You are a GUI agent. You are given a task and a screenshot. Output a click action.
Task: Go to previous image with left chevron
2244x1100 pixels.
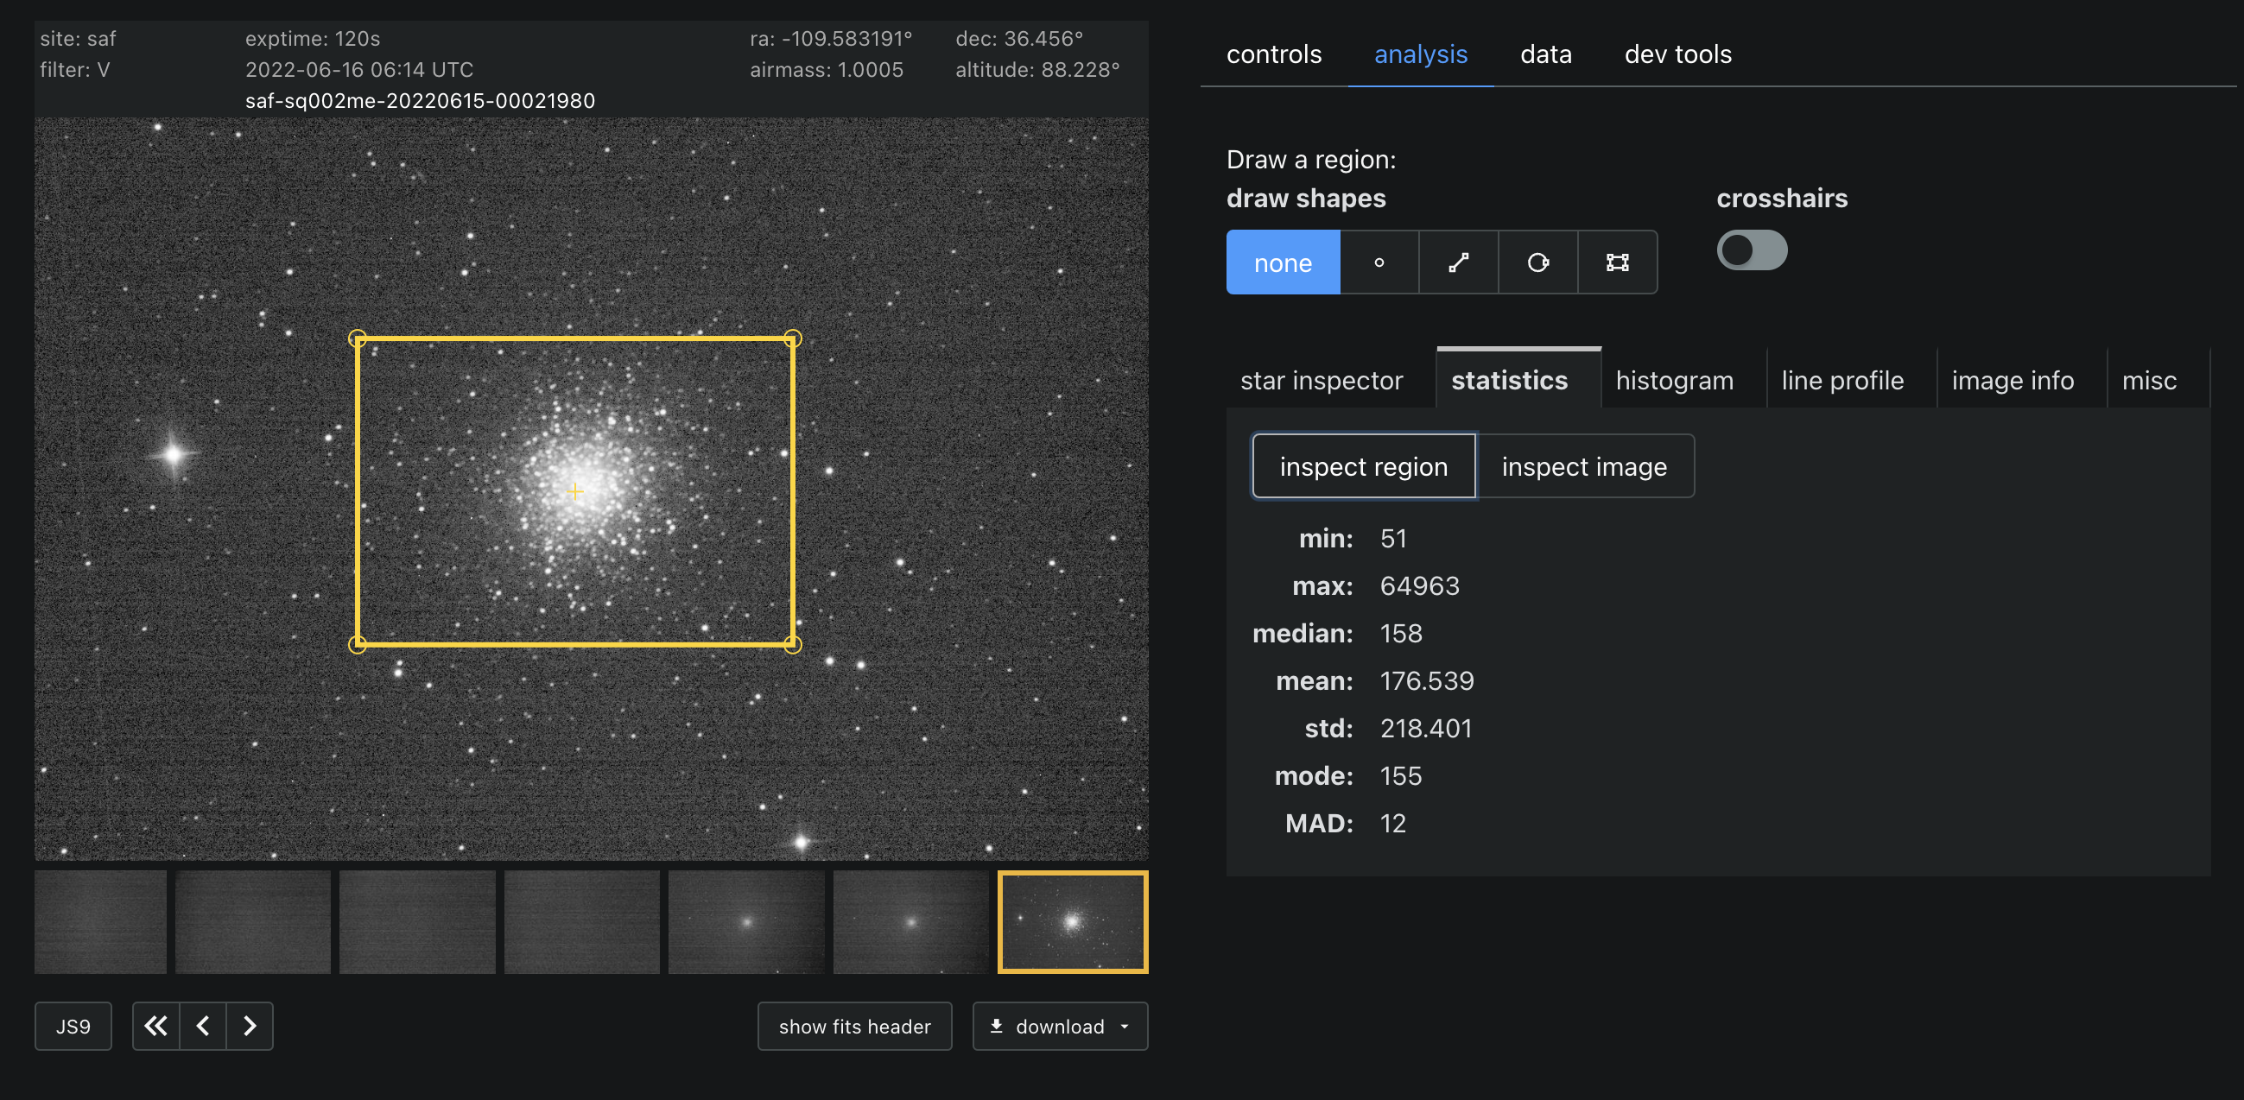203,1026
